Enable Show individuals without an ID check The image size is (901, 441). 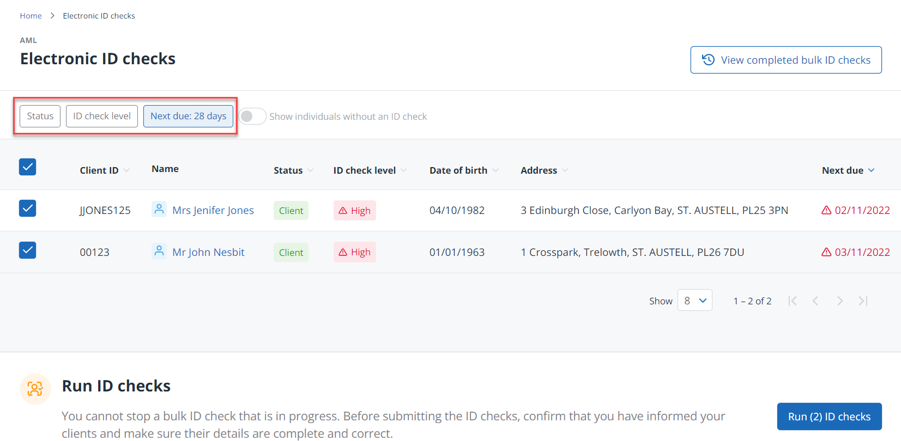(252, 117)
